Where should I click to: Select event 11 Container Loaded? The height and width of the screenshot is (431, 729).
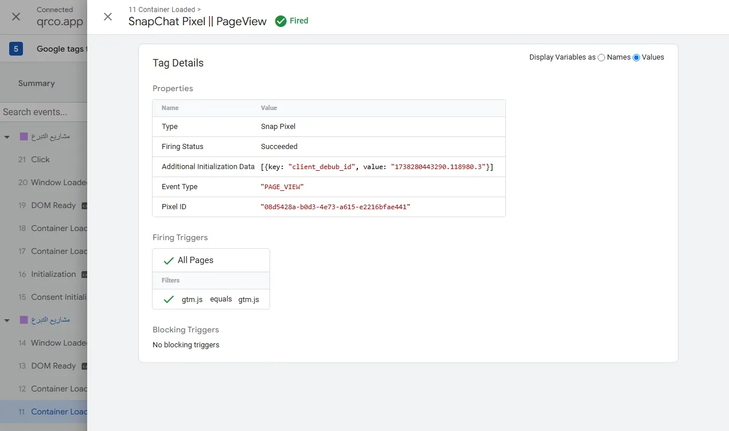tap(44, 412)
